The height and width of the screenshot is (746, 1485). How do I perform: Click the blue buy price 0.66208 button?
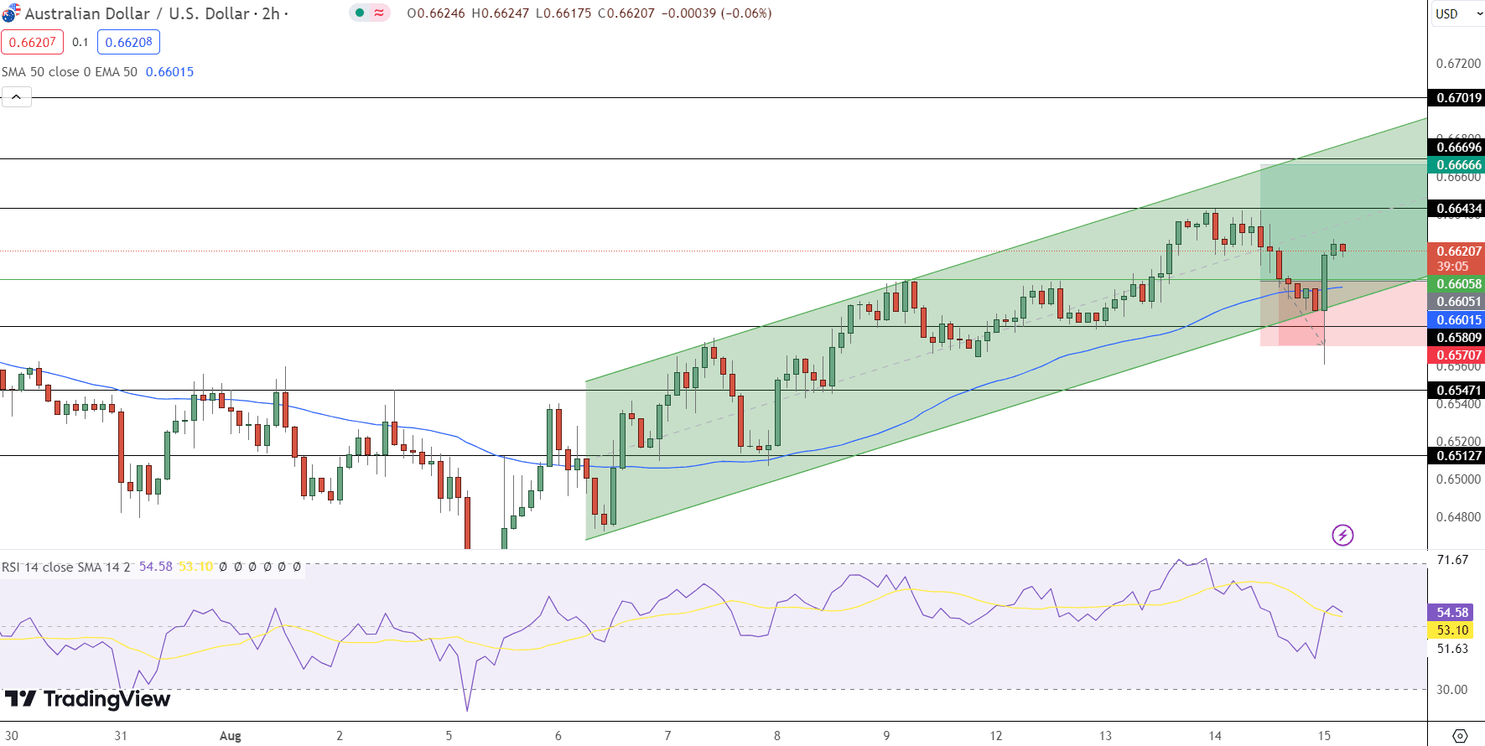click(x=128, y=42)
